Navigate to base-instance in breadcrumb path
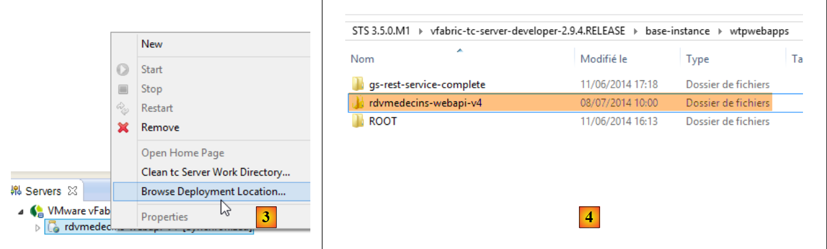Viewport: 827px width, 249px height. click(x=677, y=31)
